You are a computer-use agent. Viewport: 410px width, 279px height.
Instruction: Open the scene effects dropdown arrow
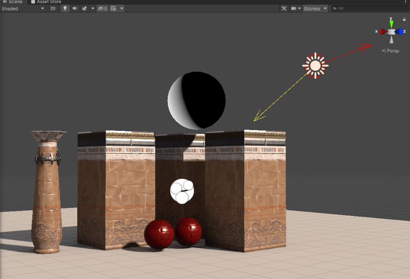click(92, 8)
